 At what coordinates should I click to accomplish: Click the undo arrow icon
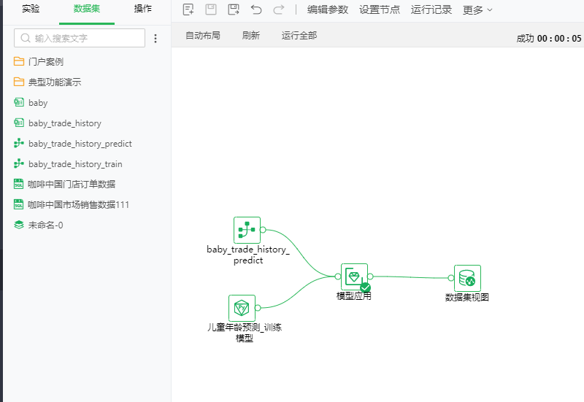coord(255,9)
